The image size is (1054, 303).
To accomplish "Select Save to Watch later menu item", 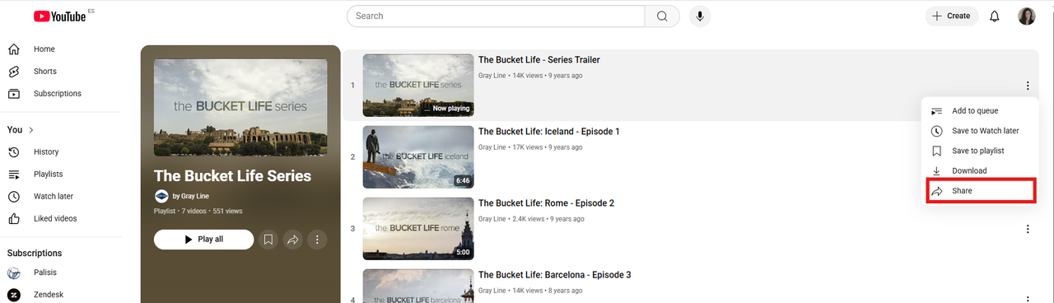I will pyautogui.click(x=980, y=131).
